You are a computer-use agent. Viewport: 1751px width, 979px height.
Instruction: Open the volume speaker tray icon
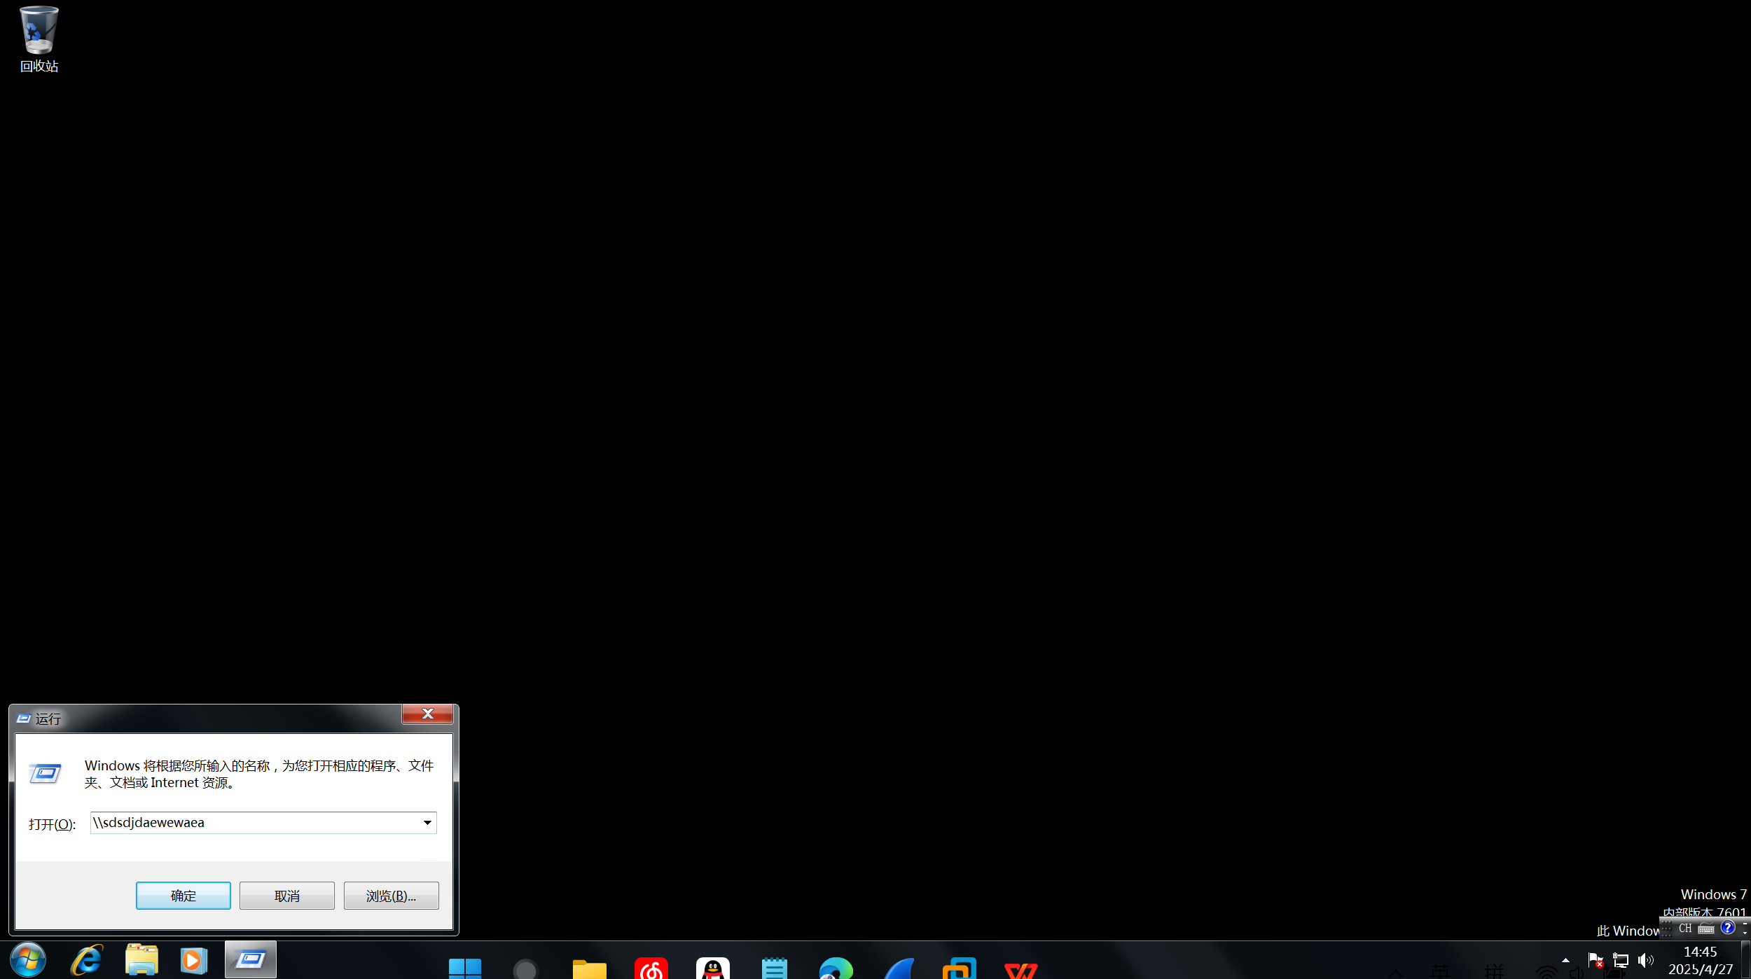point(1645,960)
